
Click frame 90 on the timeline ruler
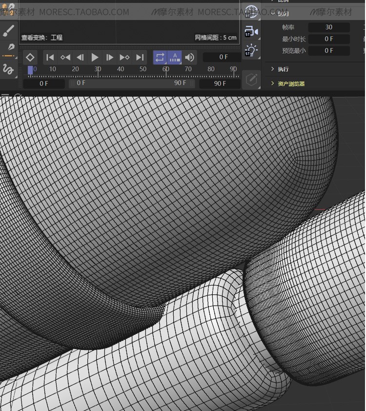pos(233,69)
